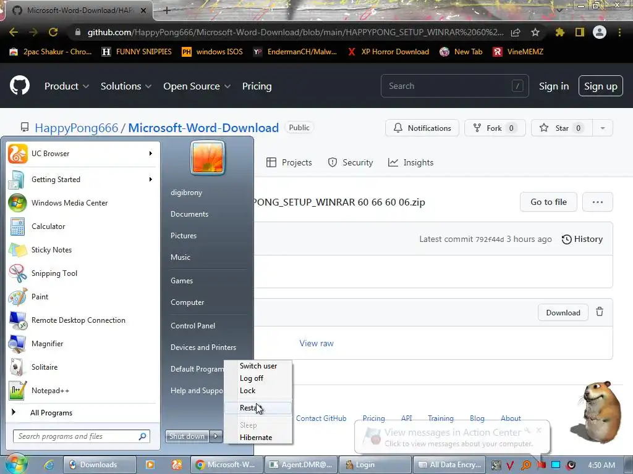633x474 pixels.
Task: Click Go to file
Action: 548,202
